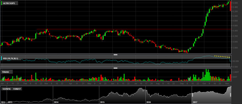Click the right range handle in the overview
Image resolution: width=242 pixels, height=104 pixels.
click(x=230, y=95)
